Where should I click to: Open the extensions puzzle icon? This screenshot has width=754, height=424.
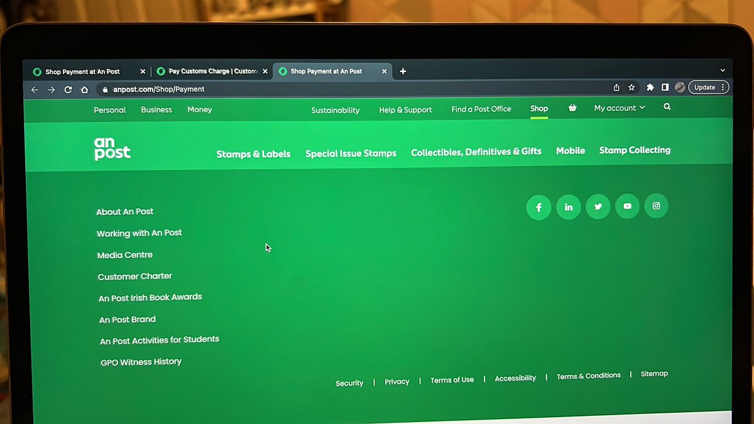point(650,87)
